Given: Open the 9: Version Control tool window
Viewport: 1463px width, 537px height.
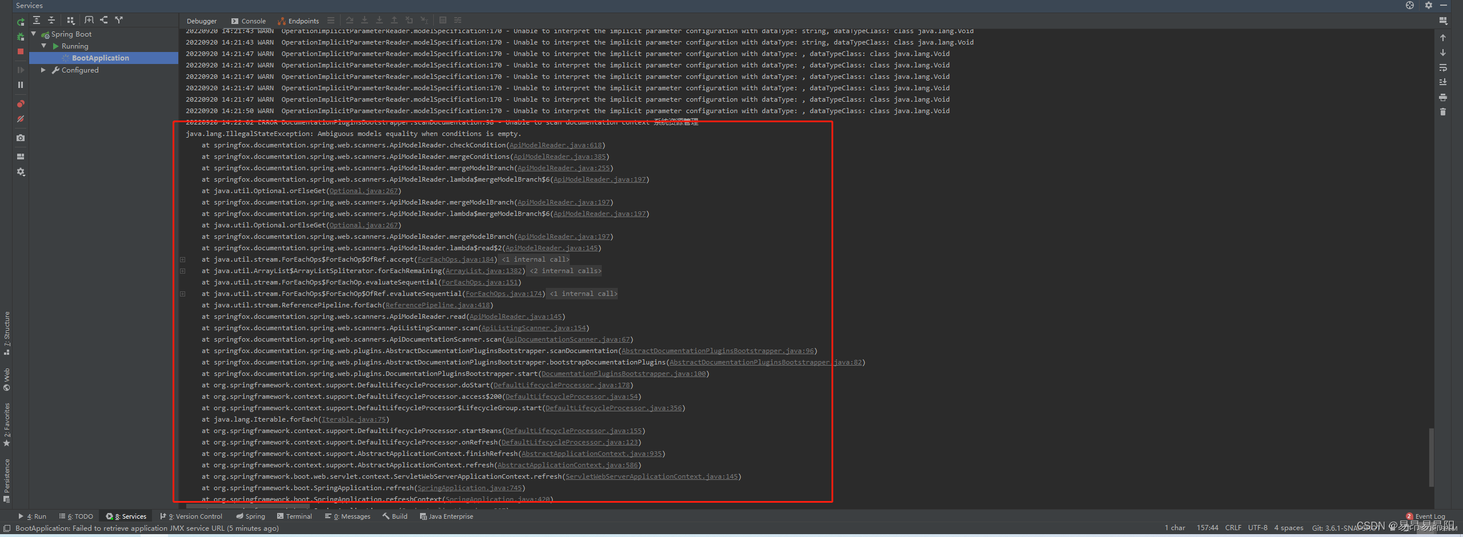Looking at the screenshot, I should [x=191, y=516].
